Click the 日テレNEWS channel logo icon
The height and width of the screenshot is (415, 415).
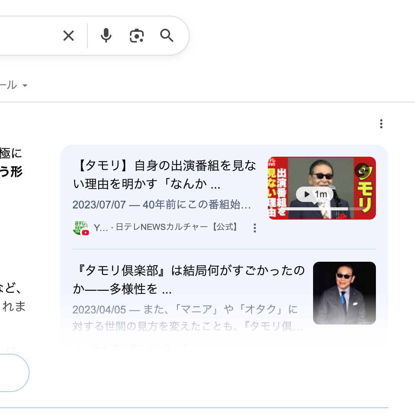80,228
